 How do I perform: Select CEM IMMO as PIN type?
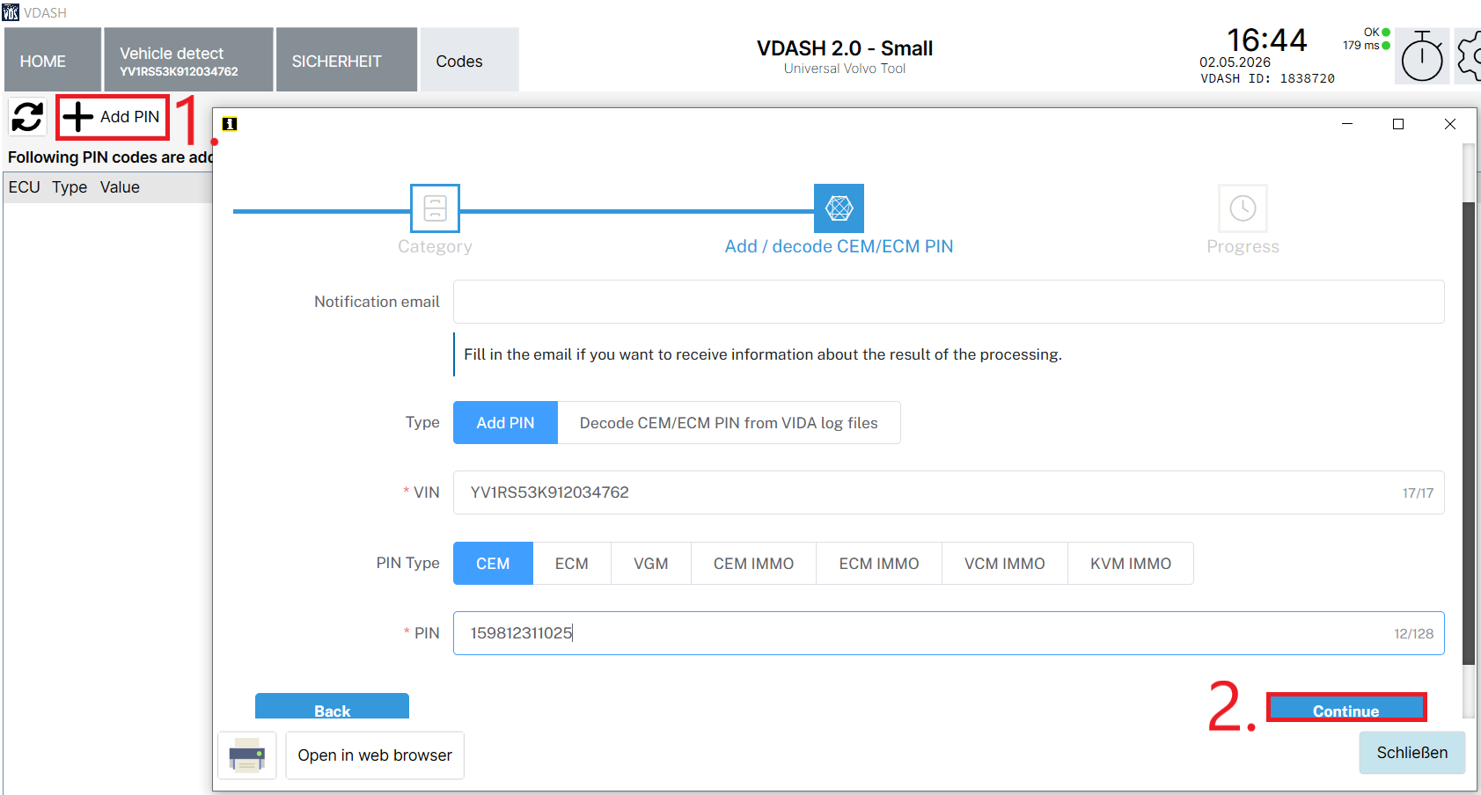[x=753, y=564]
